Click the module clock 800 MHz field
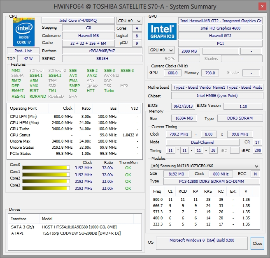The image size is (270, 258). (x=221, y=174)
